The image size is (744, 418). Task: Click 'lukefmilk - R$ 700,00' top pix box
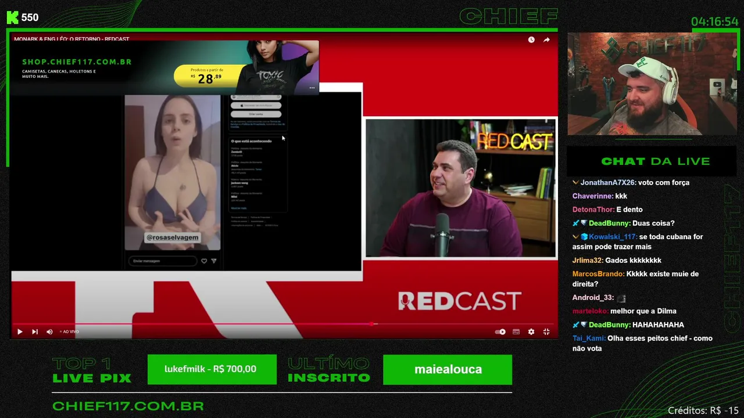point(212,369)
